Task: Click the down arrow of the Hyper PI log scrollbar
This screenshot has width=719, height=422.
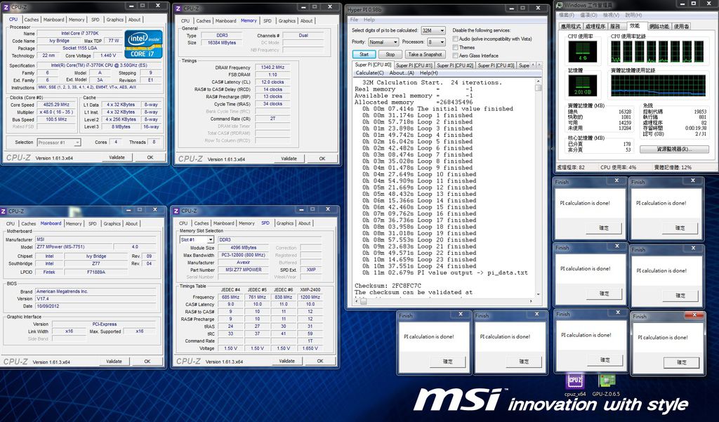Action: tap(539, 294)
